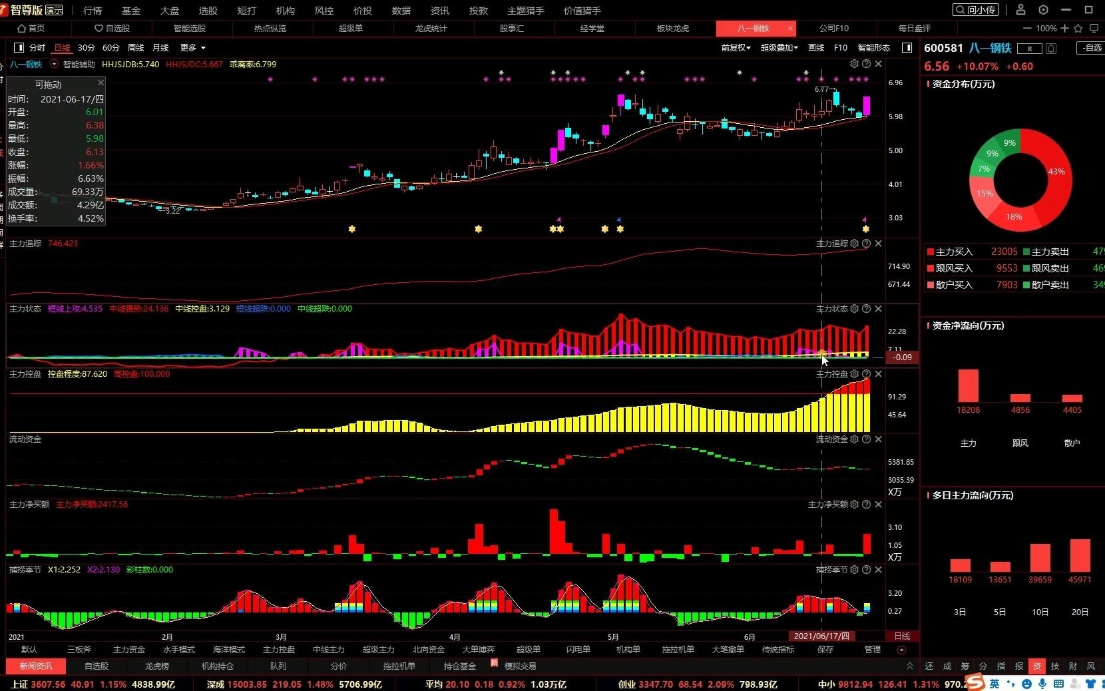Toggle the right sidebar layout icon
Screen dimensions: 1105x691
pyautogui.click(x=907, y=47)
